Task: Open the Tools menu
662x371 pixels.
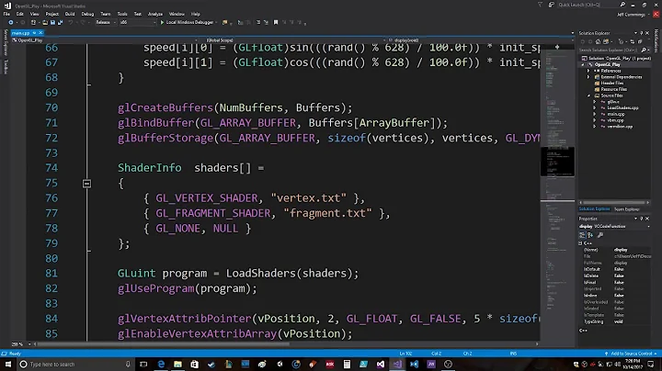Action: click(122, 14)
